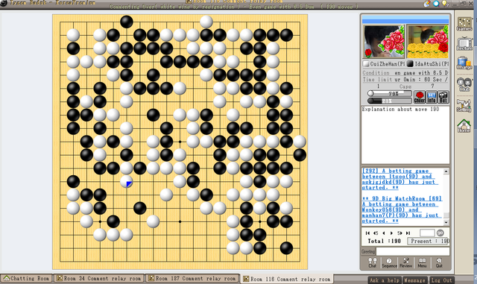Step back one move
477x284 pixels.
[384, 233]
